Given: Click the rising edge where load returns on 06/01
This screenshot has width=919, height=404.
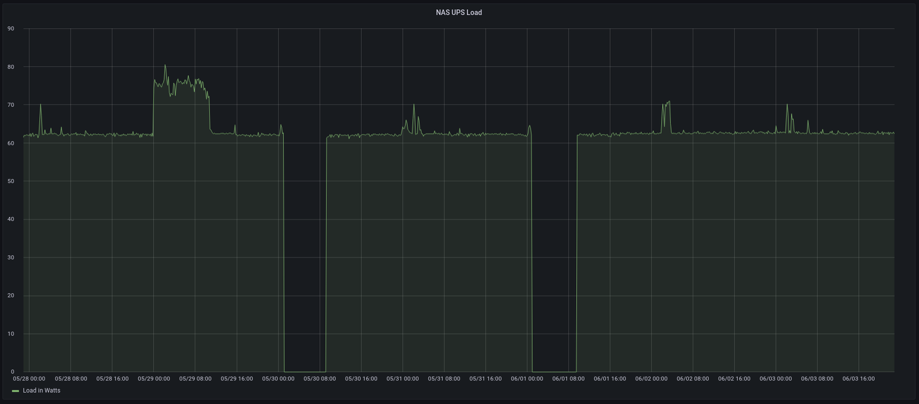Looking at the screenshot, I should point(577,252).
